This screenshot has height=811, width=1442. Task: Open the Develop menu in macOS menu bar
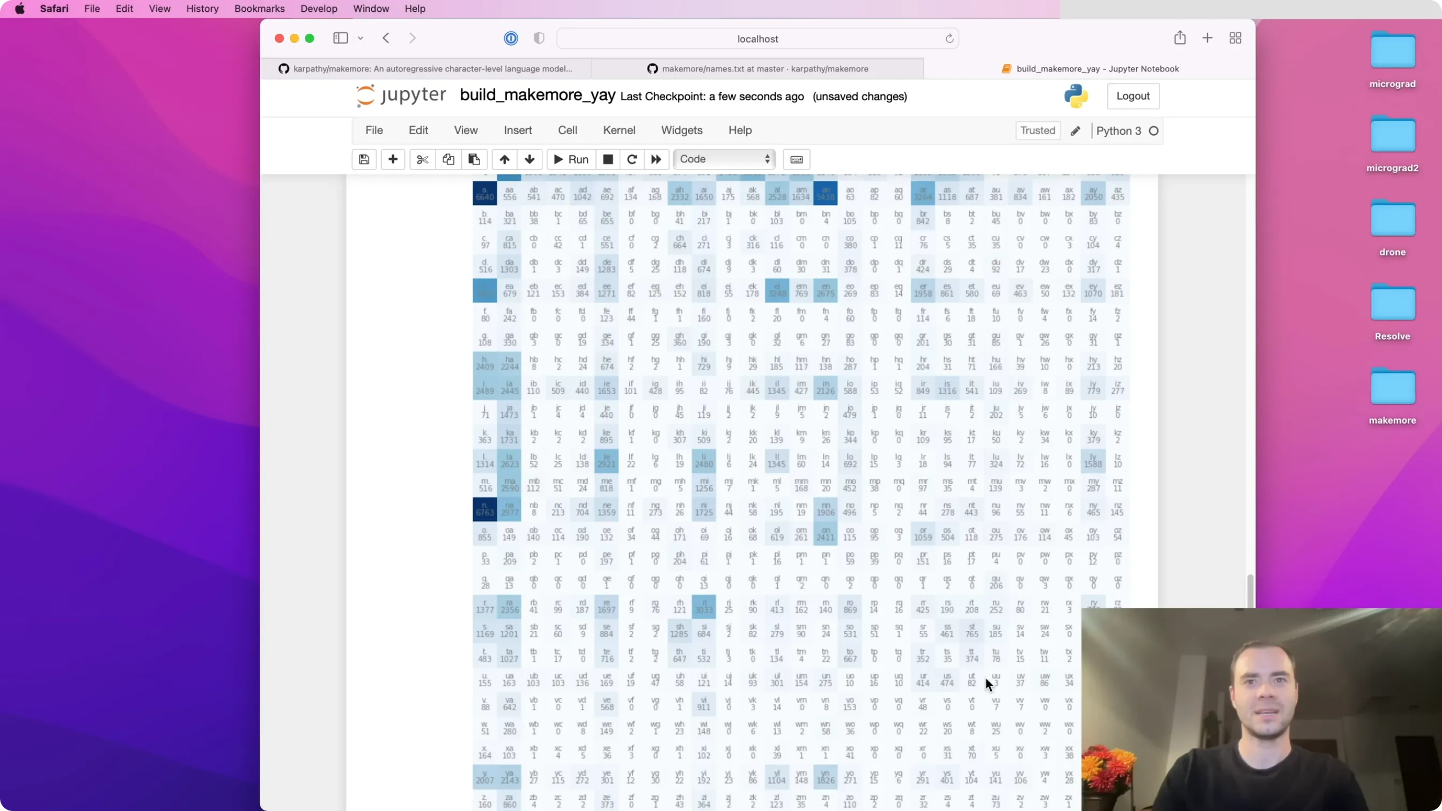[319, 9]
